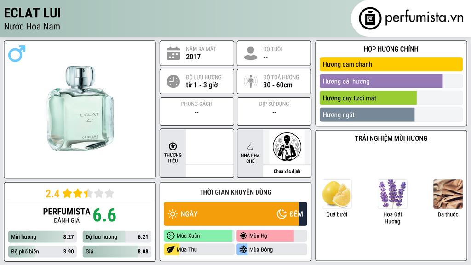
Task: Click the launch year 2017 value
Action: click(x=193, y=57)
